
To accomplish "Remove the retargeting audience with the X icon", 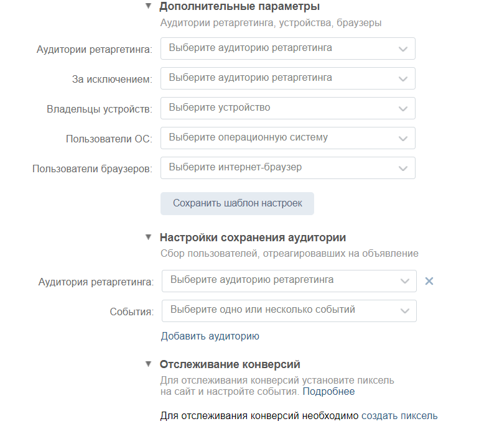I will click(x=429, y=281).
